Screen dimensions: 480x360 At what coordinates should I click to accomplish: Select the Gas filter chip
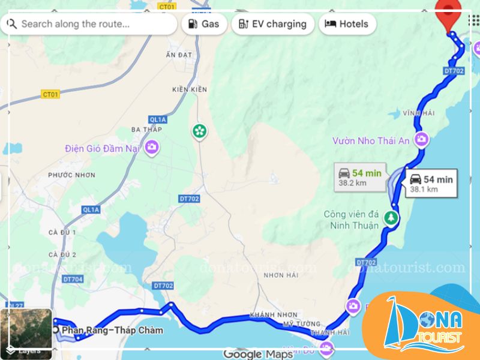coord(204,24)
